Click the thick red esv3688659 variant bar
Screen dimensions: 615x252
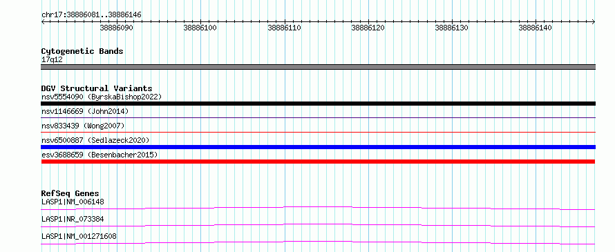[x=318, y=162]
